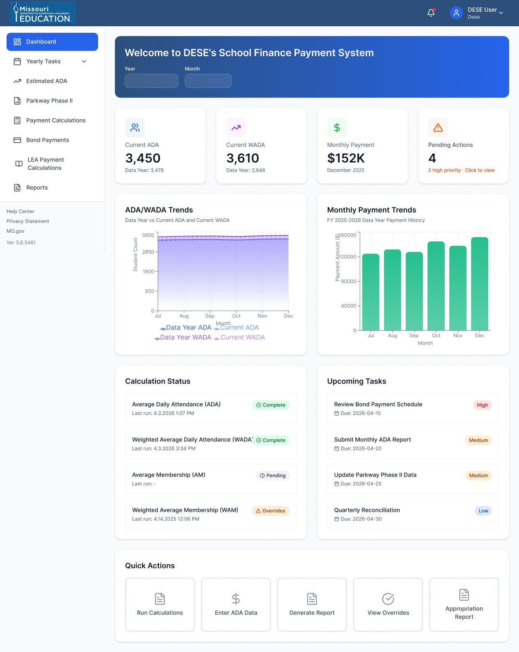The height and width of the screenshot is (652, 519).
Task: Open the Year dropdown
Action: point(151,81)
